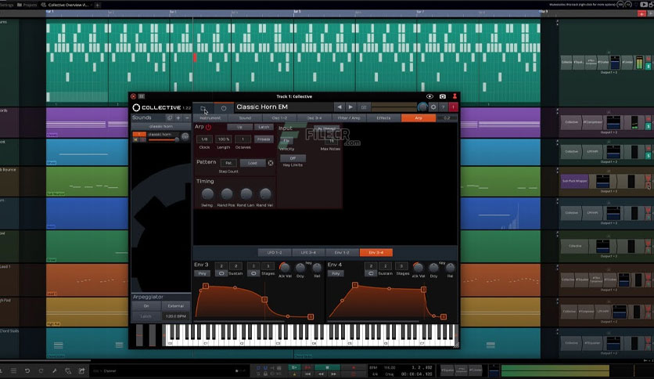Switch to the Osc 1-2 tab
This screenshot has height=379, width=654.
coord(279,118)
